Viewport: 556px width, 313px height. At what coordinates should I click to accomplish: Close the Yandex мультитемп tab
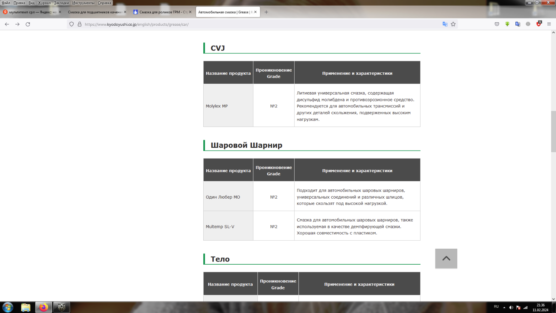pos(60,12)
